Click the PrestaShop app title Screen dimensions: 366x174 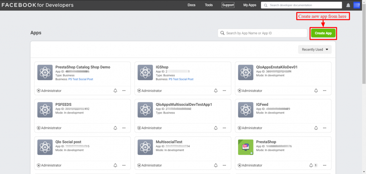click(266, 142)
